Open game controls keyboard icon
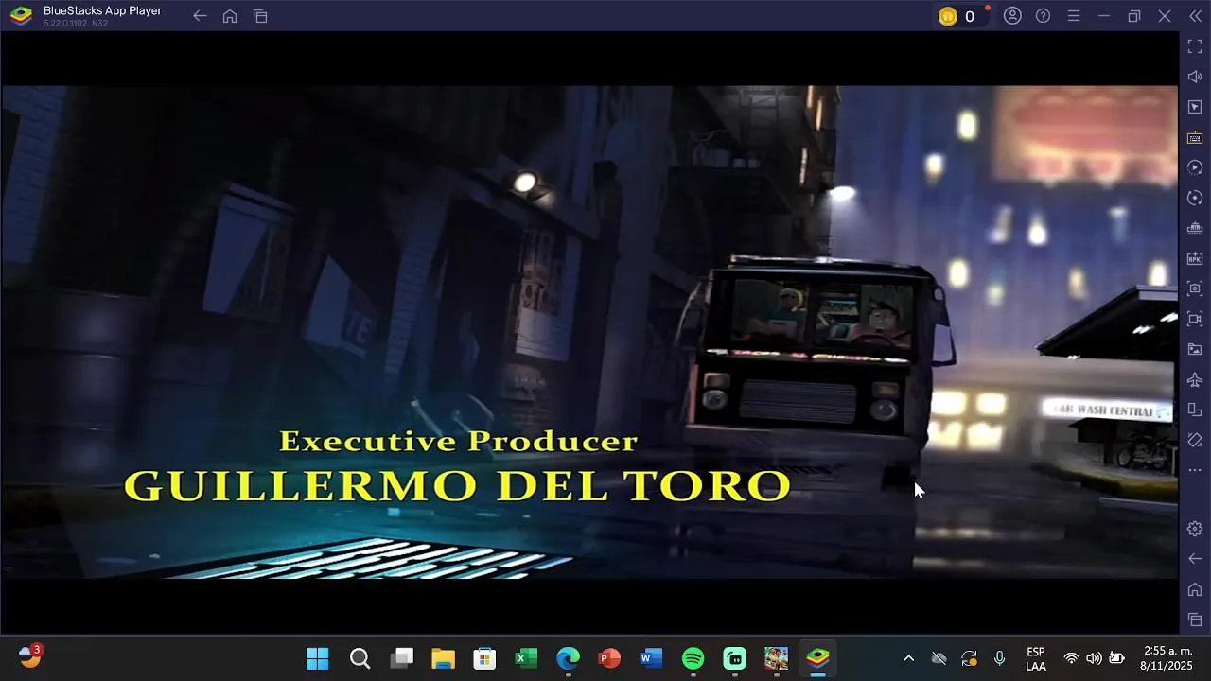 [x=1195, y=137]
